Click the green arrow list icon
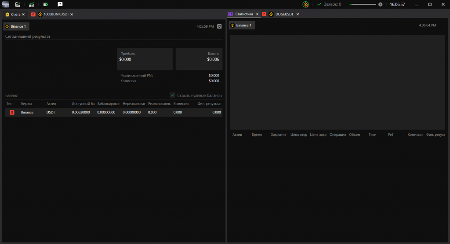This screenshot has height=244, width=450. [46, 4]
